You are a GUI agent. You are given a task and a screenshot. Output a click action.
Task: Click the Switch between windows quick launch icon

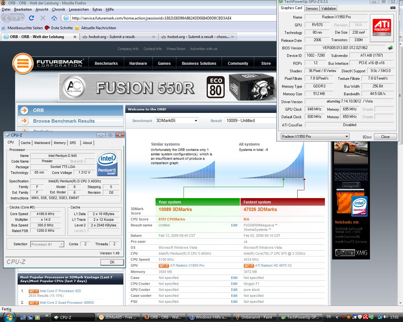tap(30, 317)
